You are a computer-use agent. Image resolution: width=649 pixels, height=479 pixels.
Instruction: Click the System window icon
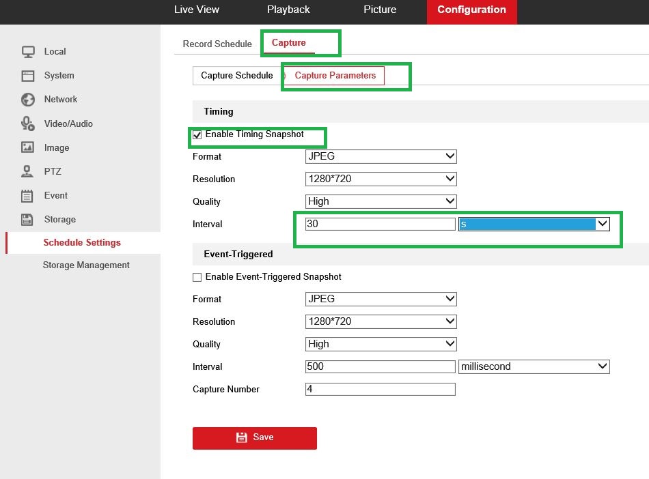(x=28, y=76)
